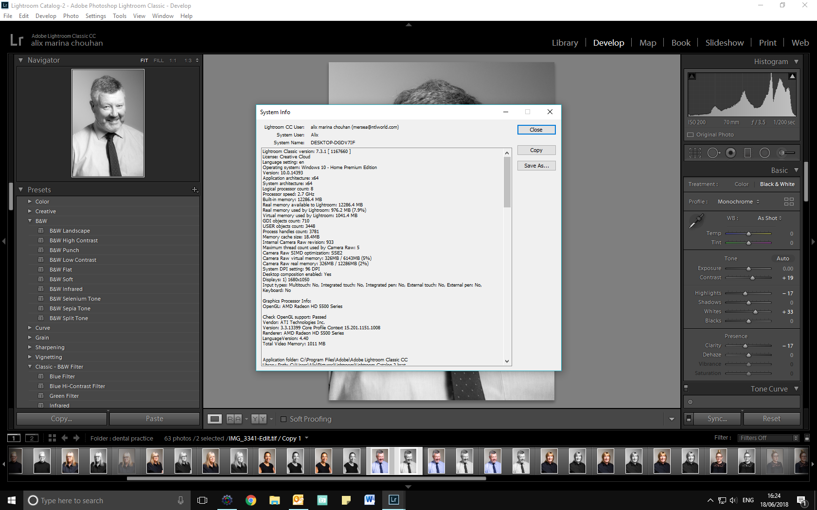
Task: Toggle Reference view mode
Action: tap(234, 419)
